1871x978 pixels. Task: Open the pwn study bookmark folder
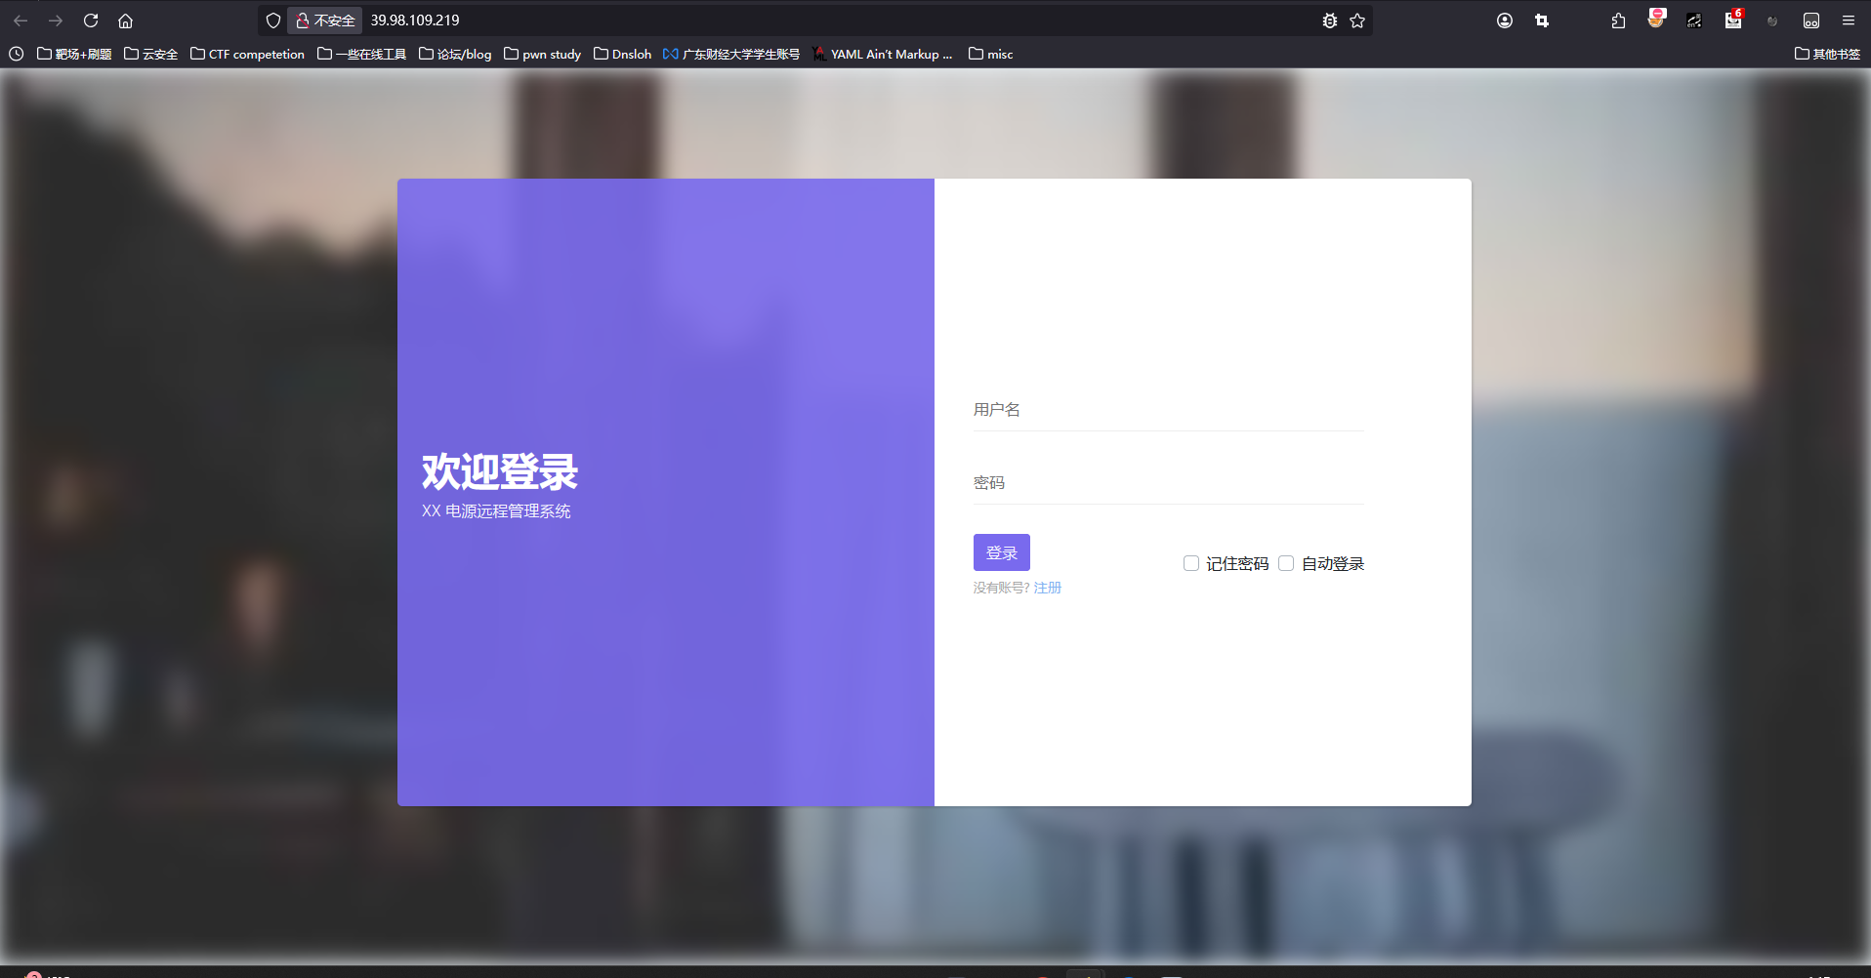pos(542,54)
